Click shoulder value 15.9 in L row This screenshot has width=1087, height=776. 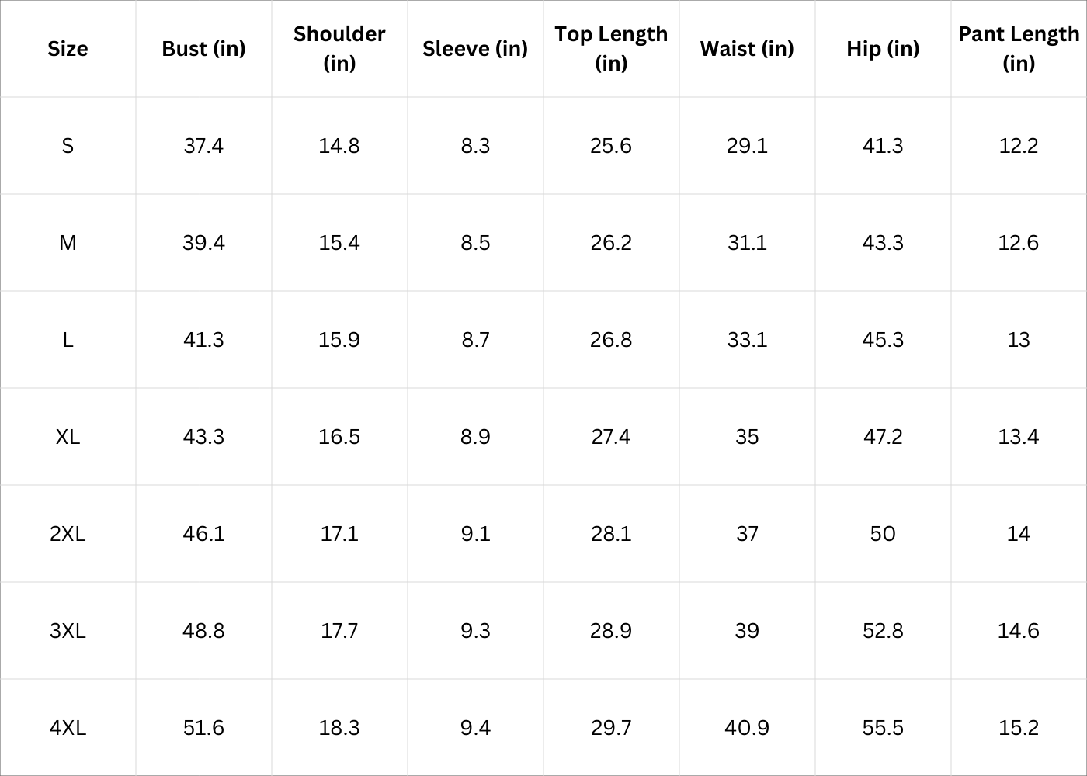(339, 340)
